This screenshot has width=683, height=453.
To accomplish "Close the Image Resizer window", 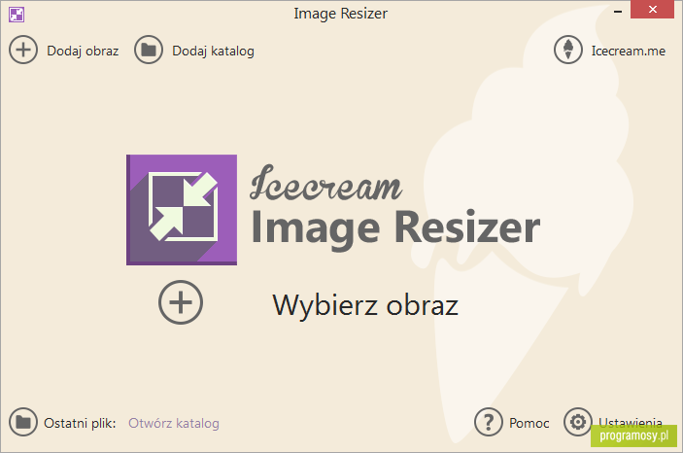I will click(653, 10).
